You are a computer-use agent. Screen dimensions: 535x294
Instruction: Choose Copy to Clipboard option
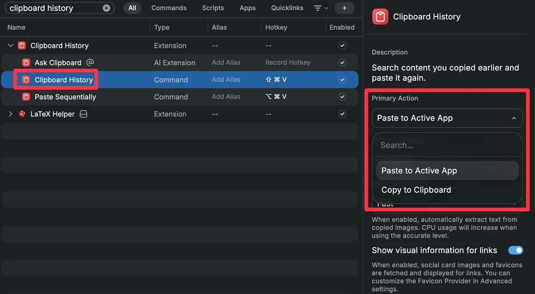pos(447,190)
